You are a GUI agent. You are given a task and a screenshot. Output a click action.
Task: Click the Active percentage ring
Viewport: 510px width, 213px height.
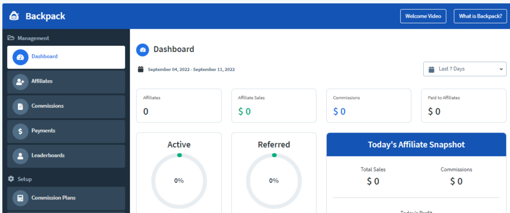(179, 181)
